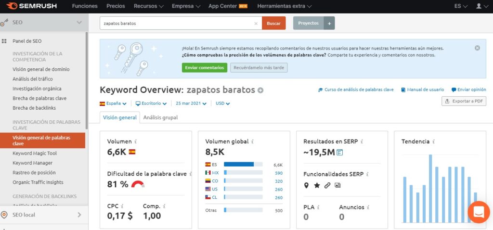Click the Buscar button
Viewport: 493px width, 230px height.
tap(273, 23)
